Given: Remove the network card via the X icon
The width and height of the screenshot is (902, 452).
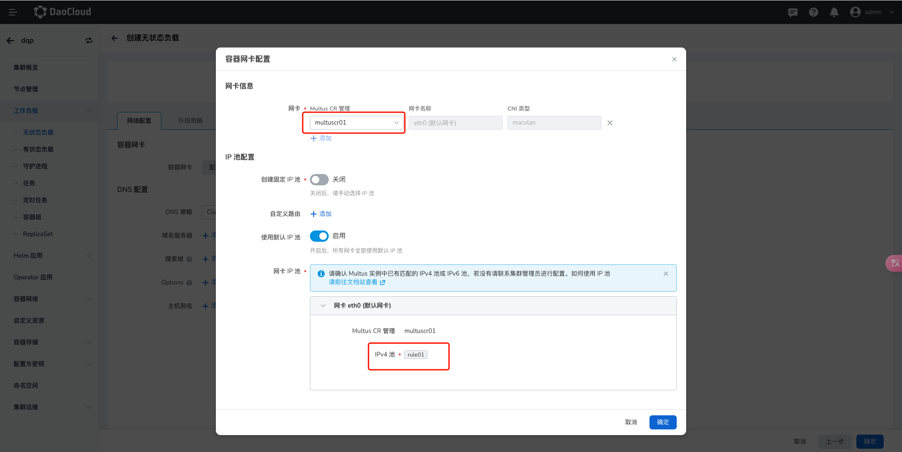Looking at the screenshot, I should (609, 122).
